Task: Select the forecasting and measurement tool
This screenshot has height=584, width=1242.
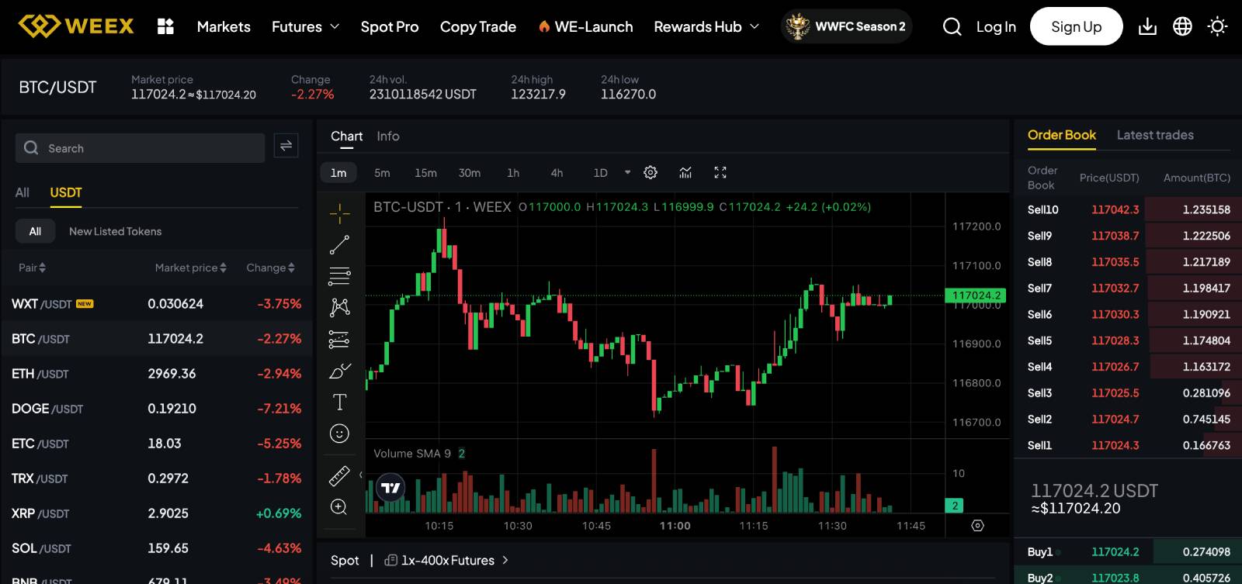Action: (339, 339)
